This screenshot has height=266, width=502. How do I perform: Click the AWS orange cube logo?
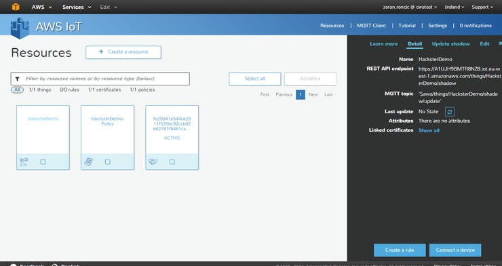pos(16,7)
